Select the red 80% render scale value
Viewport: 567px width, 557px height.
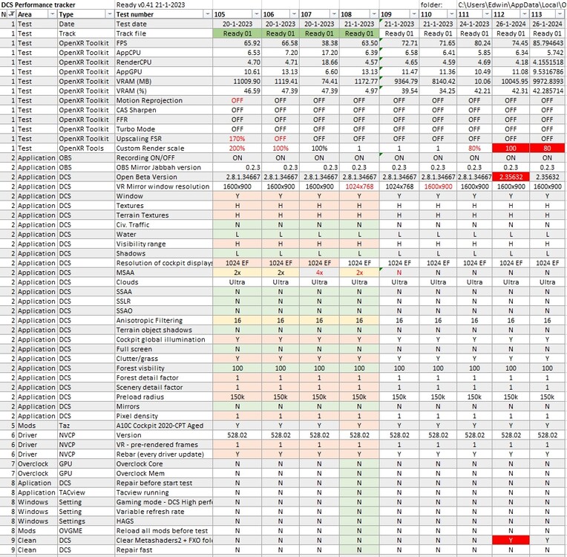pyautogui.click(x=474, y=149)
